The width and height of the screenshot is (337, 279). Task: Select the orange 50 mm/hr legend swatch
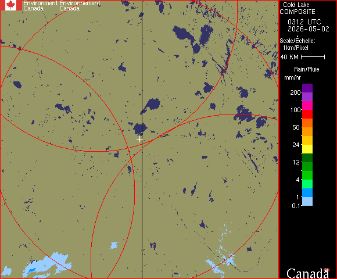(x=307, y=131)
